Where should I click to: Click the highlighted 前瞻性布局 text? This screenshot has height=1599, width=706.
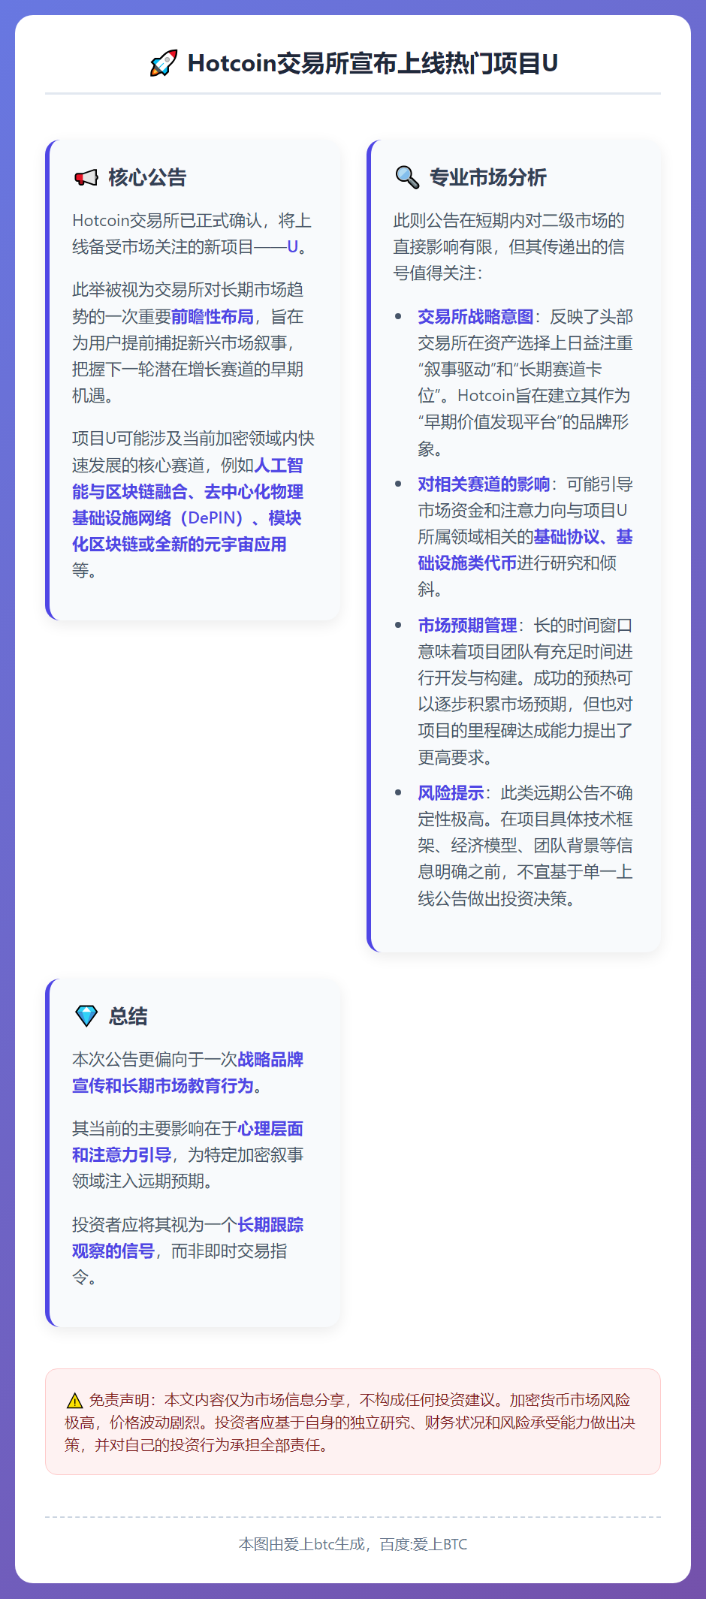click(213, 317)
